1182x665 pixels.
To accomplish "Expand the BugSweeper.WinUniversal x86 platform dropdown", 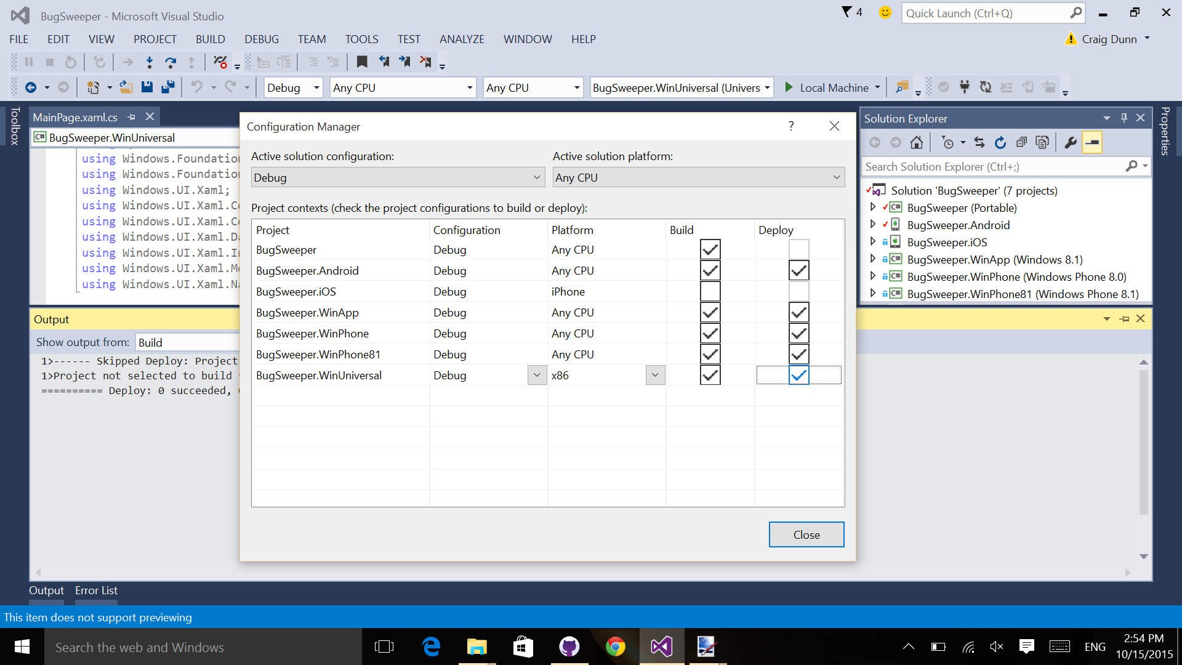I will point(655,376).
